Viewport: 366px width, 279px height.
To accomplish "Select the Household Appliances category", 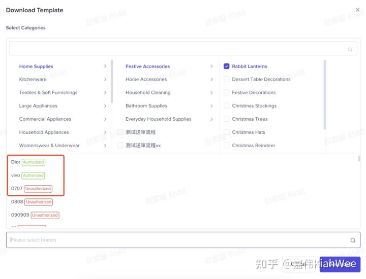I will [x=44, y=132].
